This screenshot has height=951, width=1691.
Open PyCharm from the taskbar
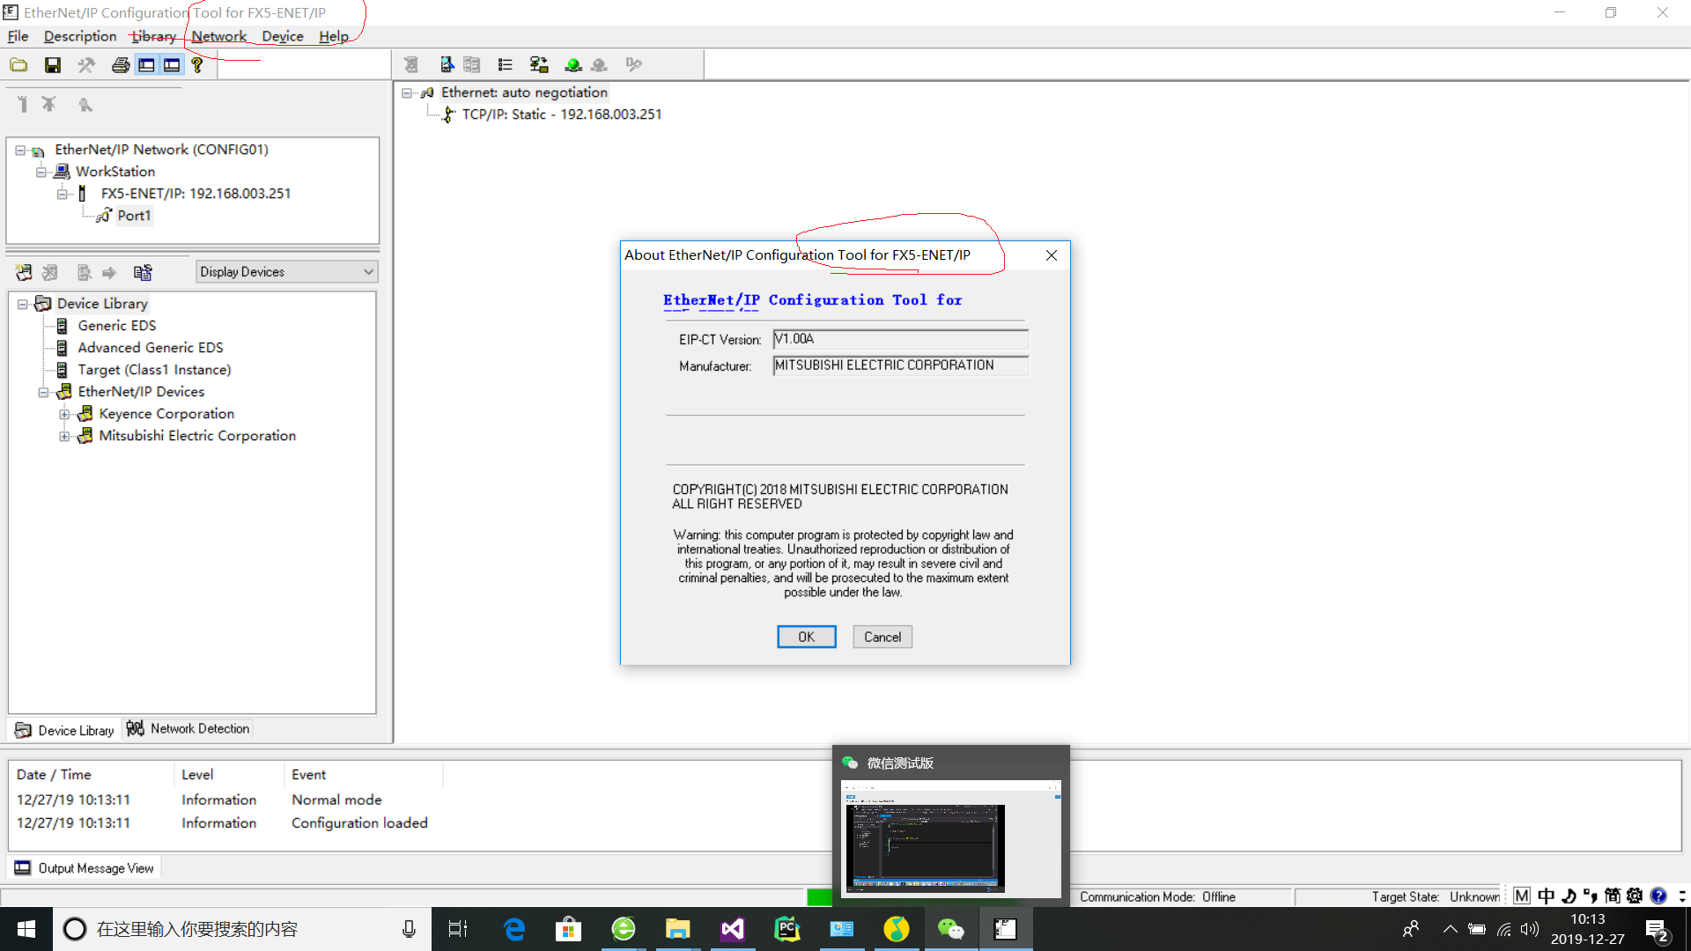coord(786,929)
